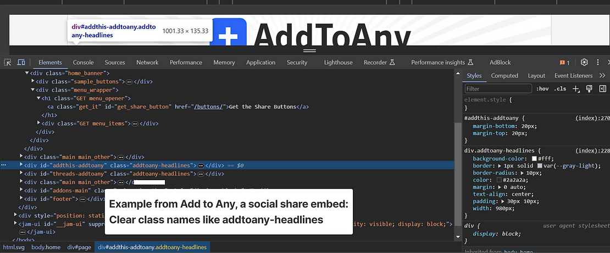
Task: Expand the footer div node
Action: pyautogui.click(x=21, y=198)
